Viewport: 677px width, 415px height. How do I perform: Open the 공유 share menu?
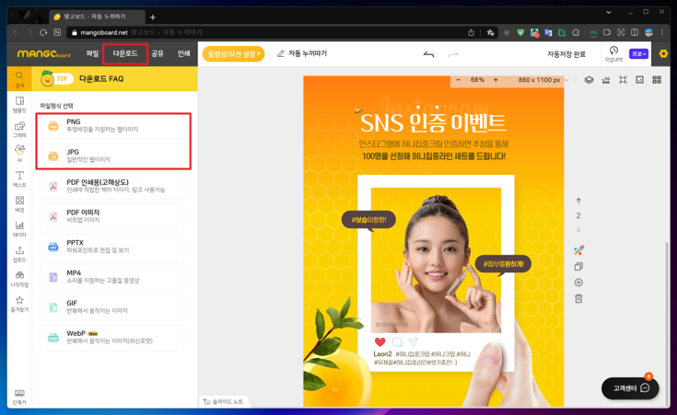click(x=158, y=53)
